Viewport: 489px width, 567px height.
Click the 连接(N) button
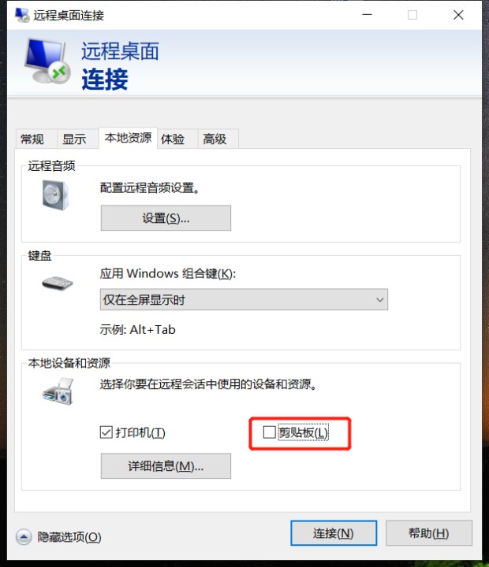334,533
